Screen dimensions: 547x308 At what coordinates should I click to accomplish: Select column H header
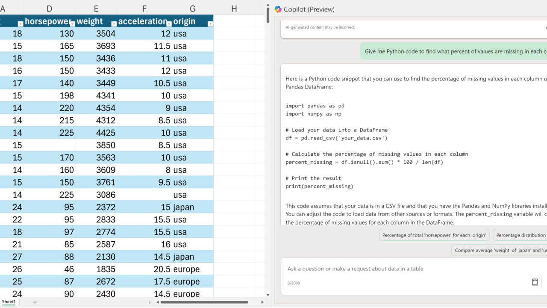[x=234, y=9]
